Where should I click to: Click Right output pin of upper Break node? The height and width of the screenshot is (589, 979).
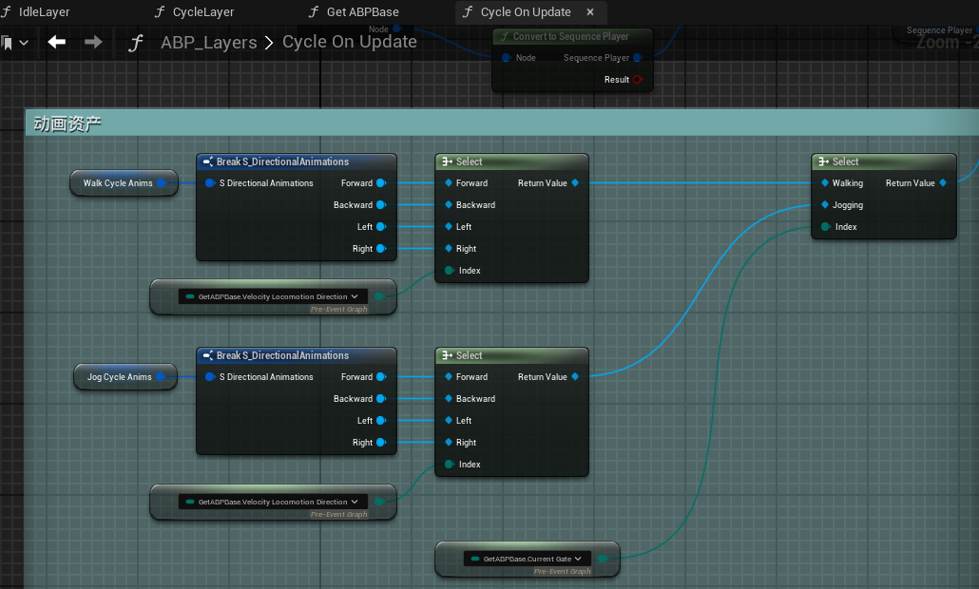[x=381, y=248]
